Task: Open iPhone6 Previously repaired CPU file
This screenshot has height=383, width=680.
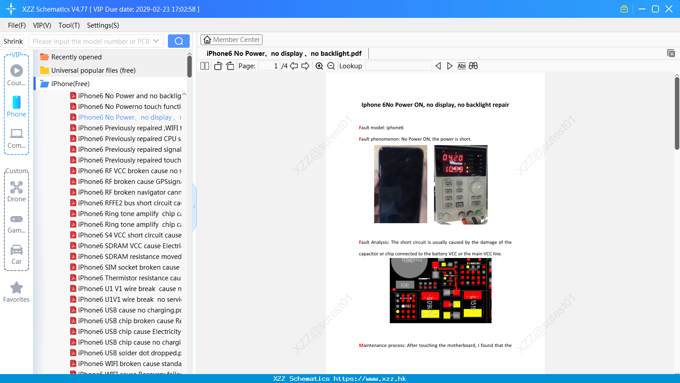Action: click(x=125, y=139)
